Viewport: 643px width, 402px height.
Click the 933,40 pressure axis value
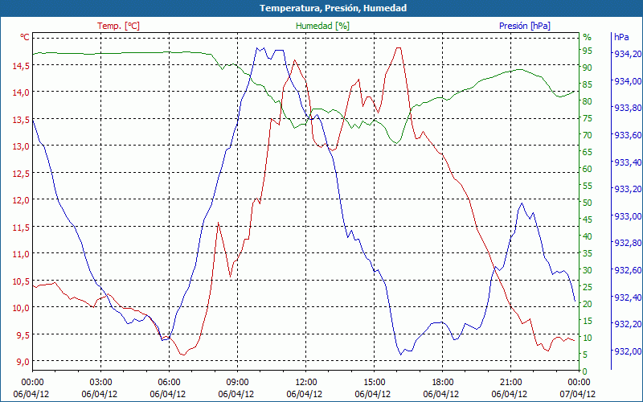[628, 162]
